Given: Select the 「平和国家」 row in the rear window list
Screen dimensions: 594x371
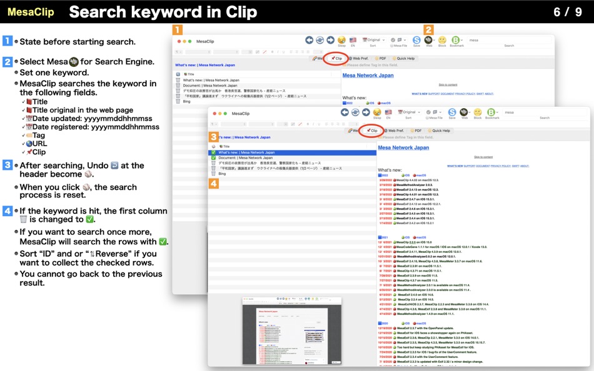Looking at the screenshot, I should [257, 96].
